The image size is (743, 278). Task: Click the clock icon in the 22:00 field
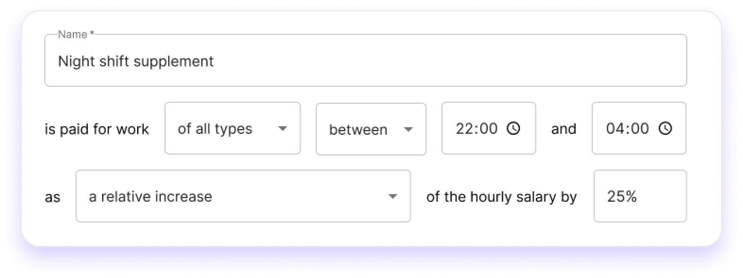point(513,128)
